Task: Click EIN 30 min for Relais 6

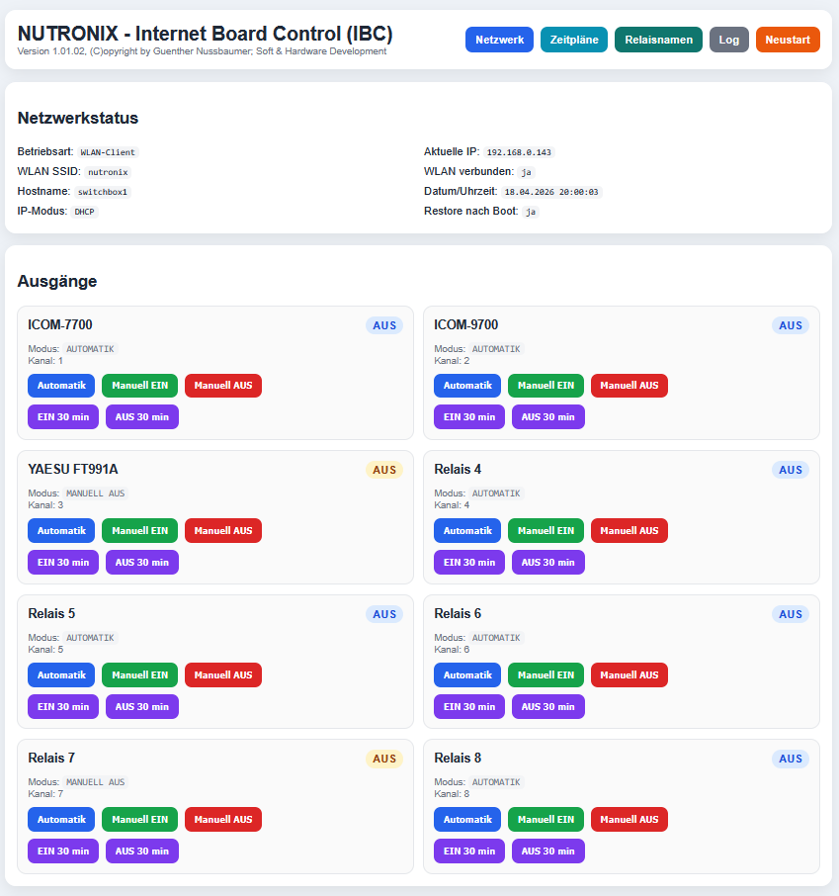Action: tap(468, 706)
